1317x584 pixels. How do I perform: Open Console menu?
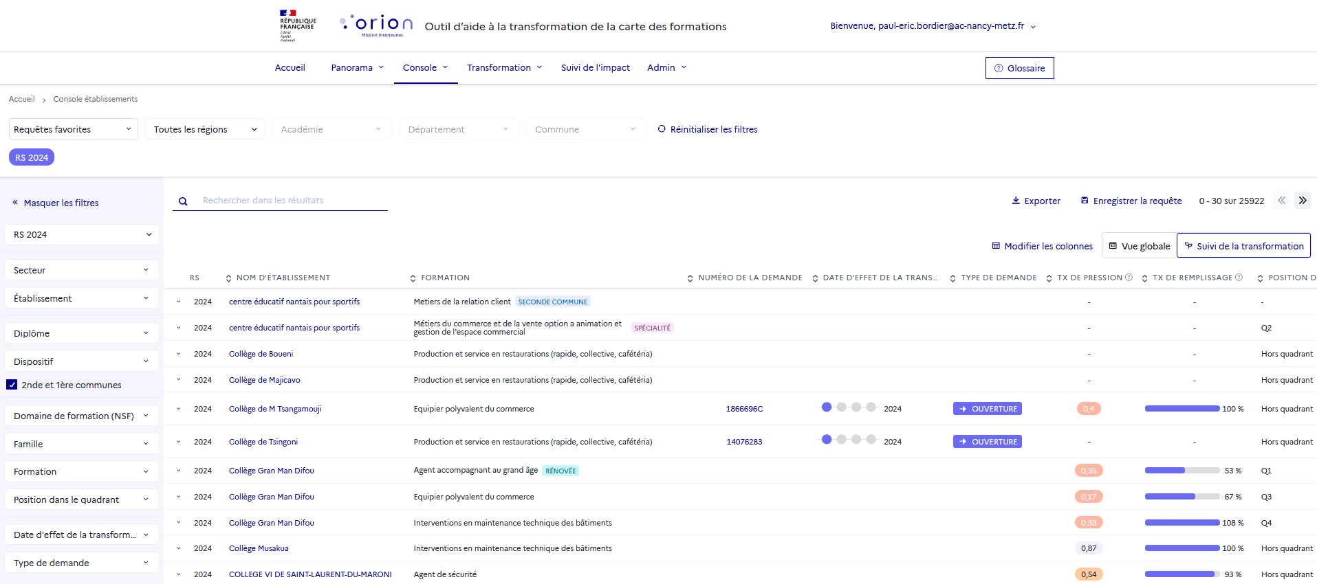click(426, 67)
